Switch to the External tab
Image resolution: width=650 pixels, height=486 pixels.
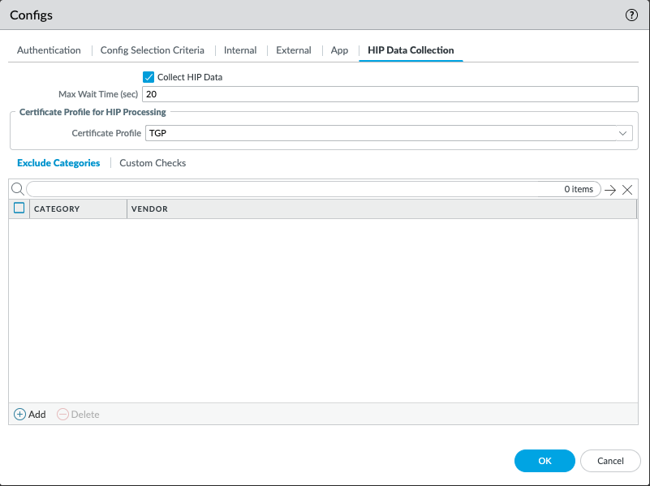[x=293, y=50]
